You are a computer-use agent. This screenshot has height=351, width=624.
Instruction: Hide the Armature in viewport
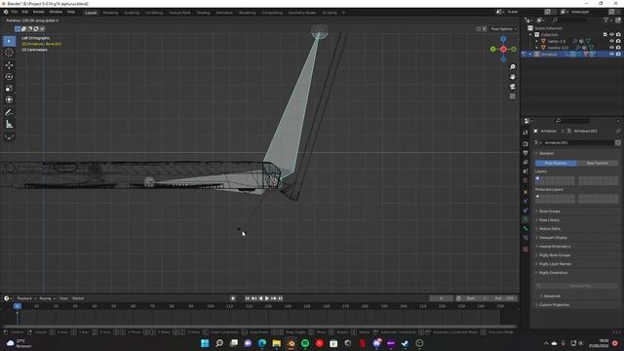[611, 54]
